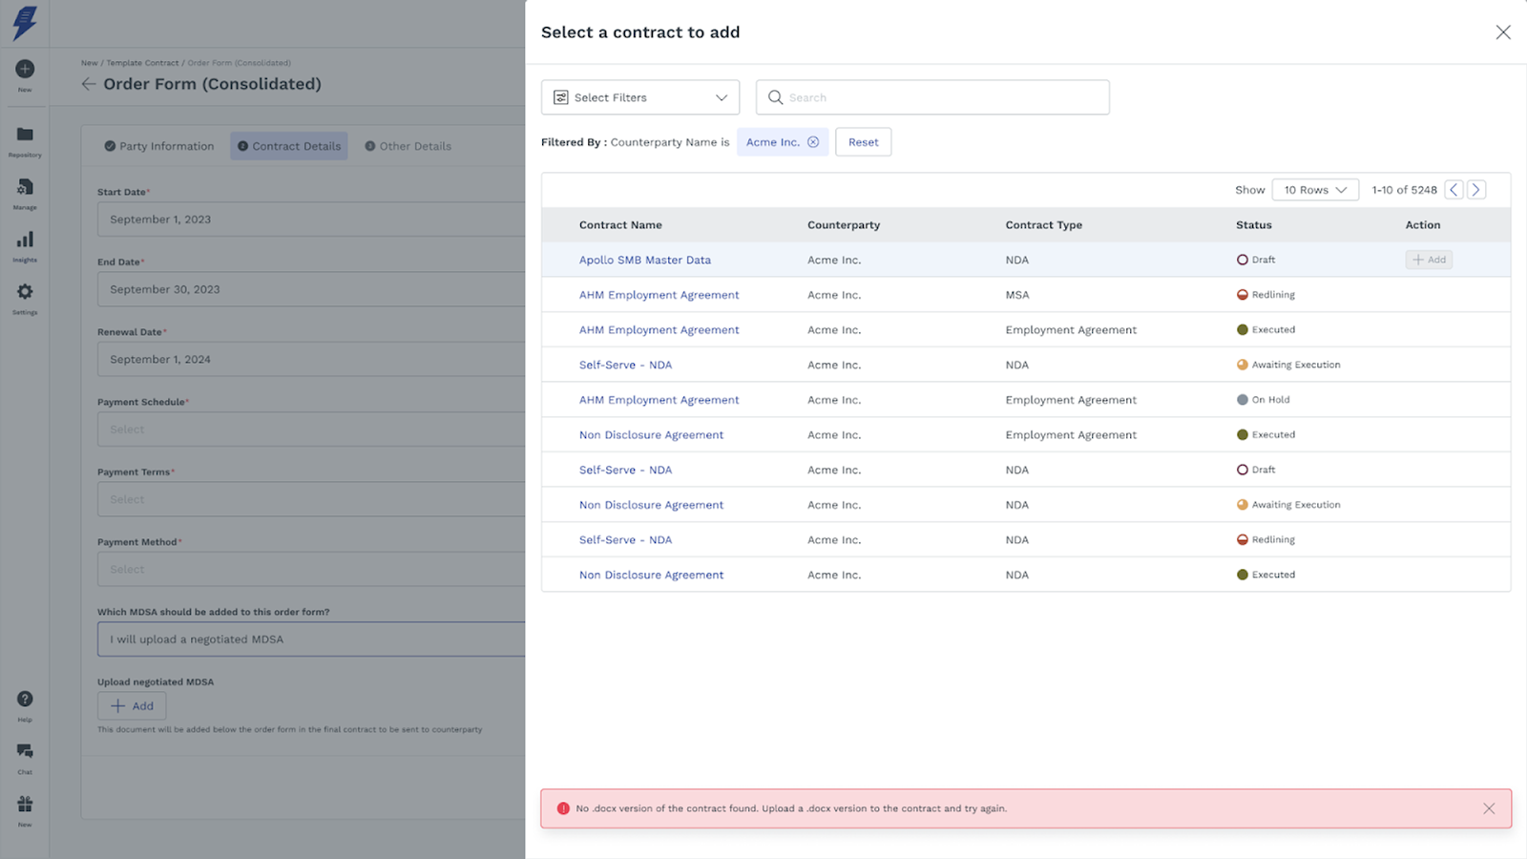
Task: Remove the Acme Inc. filter chip
Action: [x=813, y=142]
